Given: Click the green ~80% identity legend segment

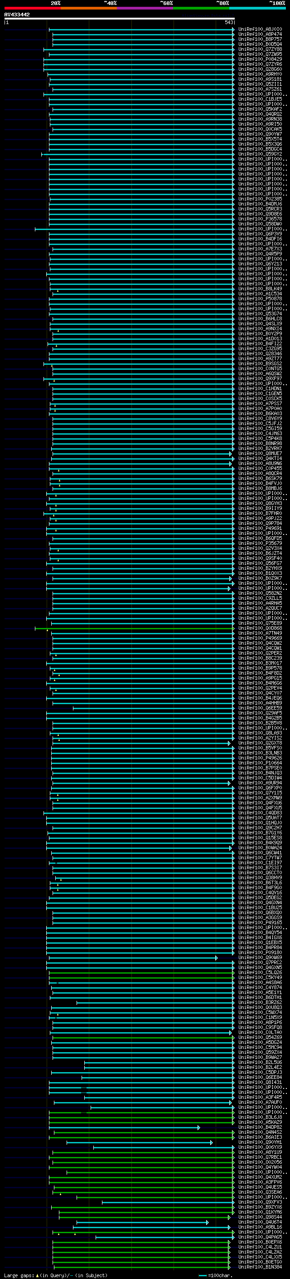Looking at the screenshot, I should [x=201, y=8].
